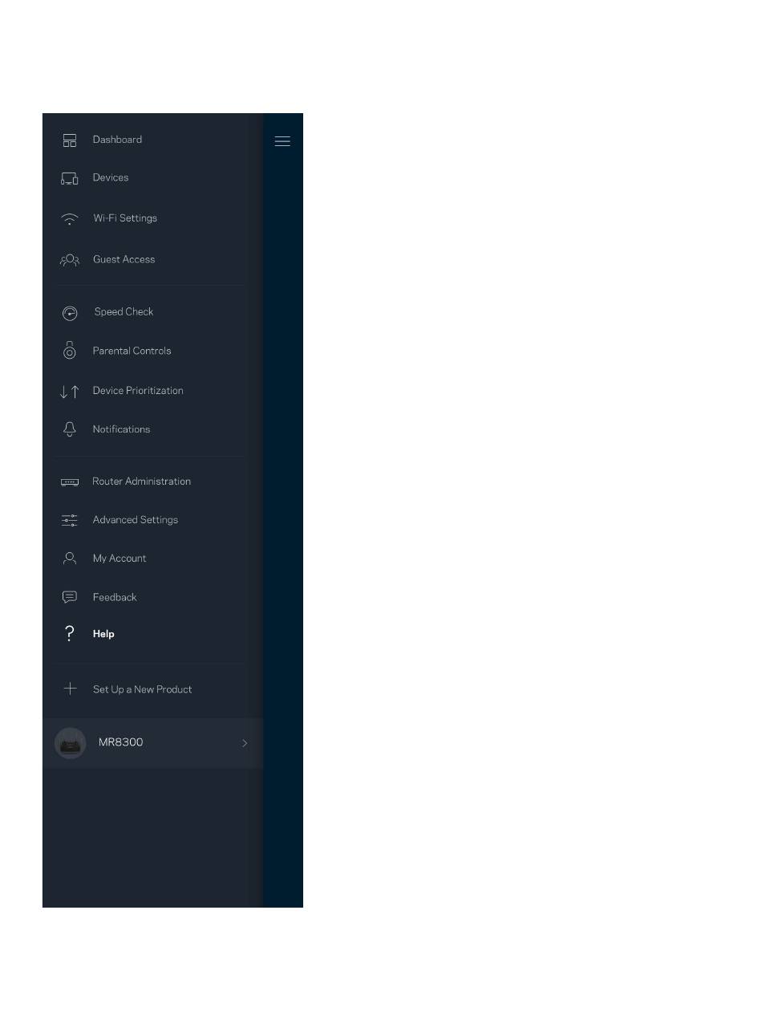The width and height of the screenshot is (762, 1024).
Task: Open Router Administration label
Action: [x=142, y=482]
